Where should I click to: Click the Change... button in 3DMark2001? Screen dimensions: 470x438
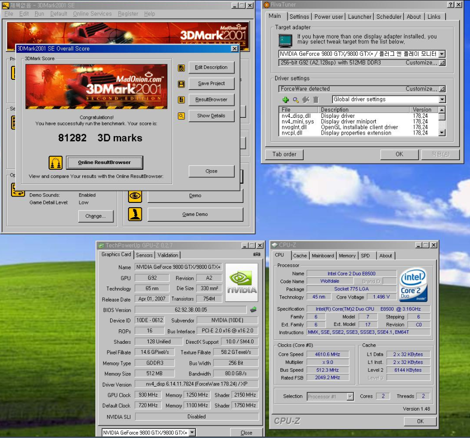coord(96,216)
